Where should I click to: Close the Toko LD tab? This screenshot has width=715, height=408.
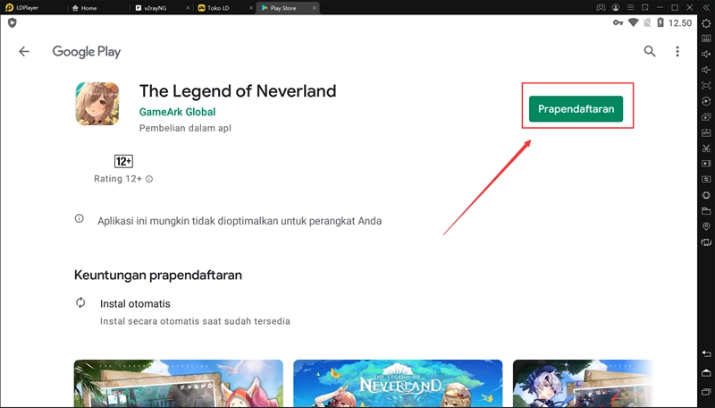point(251,8)
